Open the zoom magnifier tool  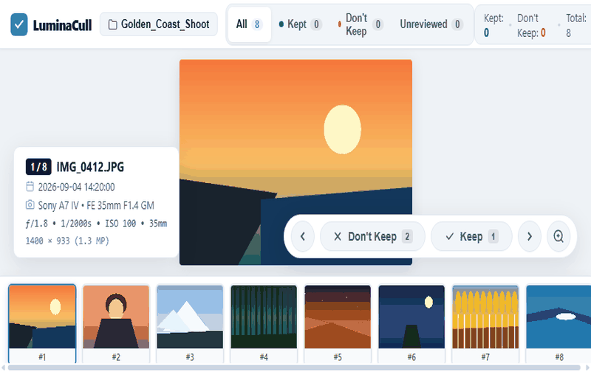[x=558, y=236]
